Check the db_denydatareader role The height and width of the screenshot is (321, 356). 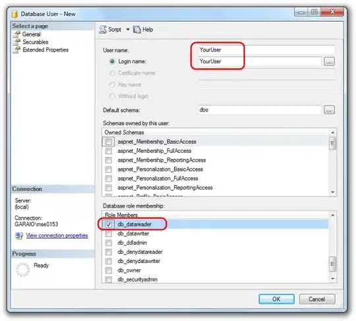pyautogui.click(x=109, y=252)
